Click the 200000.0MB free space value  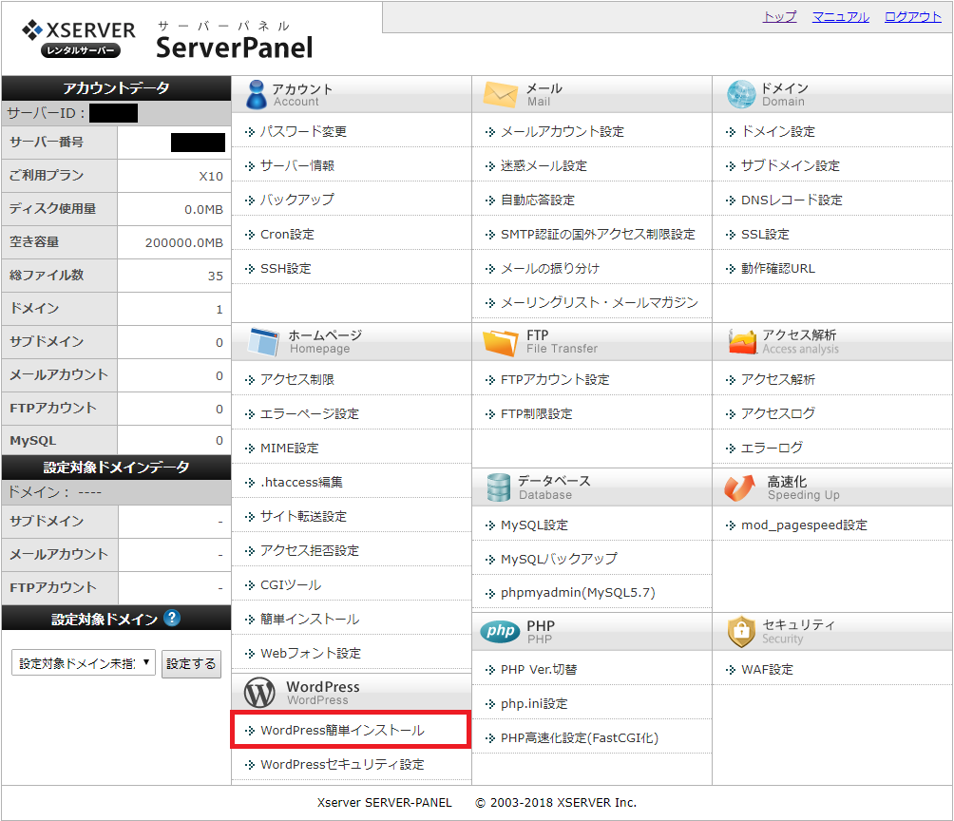tap(183, 243)
